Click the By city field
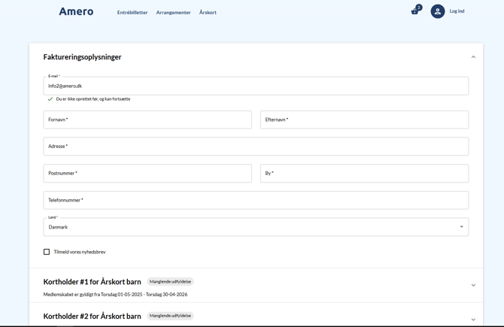The image size is (504, 327). (x=364, y=174)
